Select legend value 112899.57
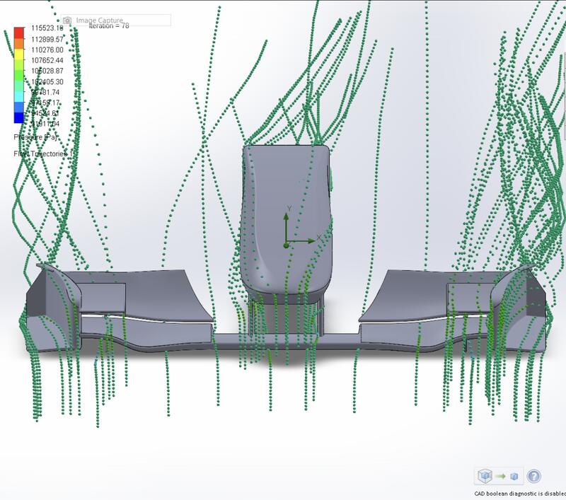 click(x=47, y=40)
